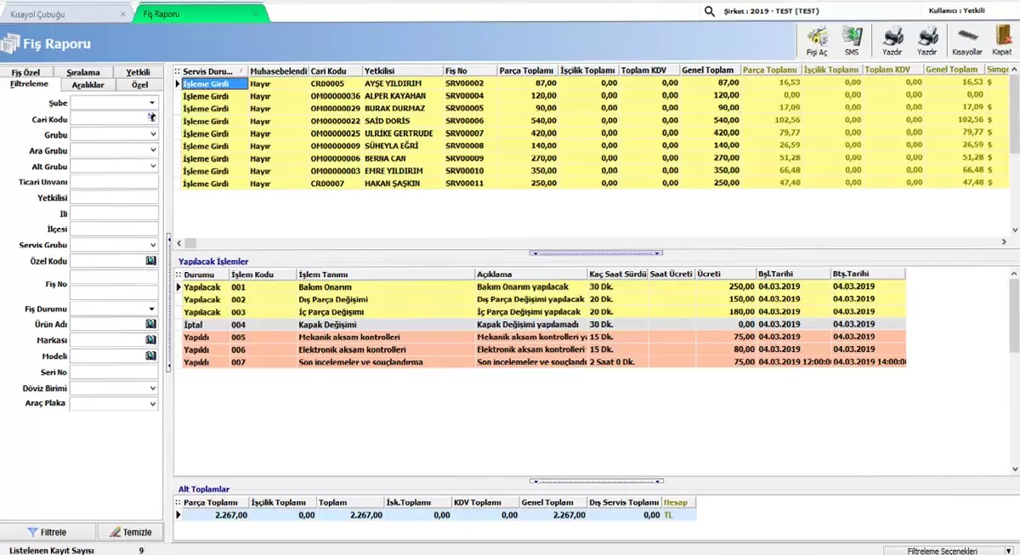
Task: Open the Fiş Durumu dropdown
Action: point(152,309)
